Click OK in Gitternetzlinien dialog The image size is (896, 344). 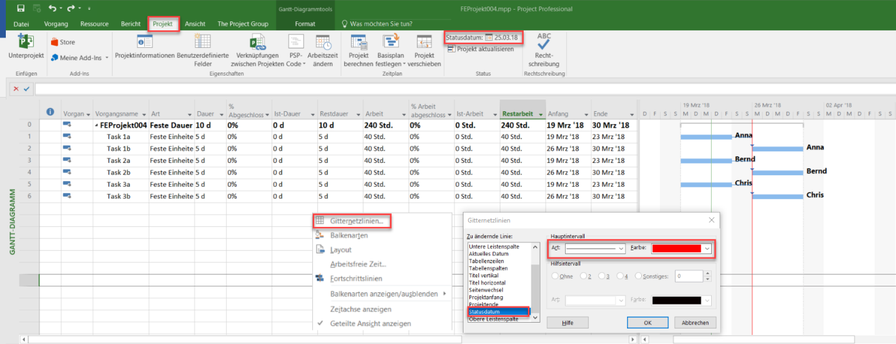point(647,323)
